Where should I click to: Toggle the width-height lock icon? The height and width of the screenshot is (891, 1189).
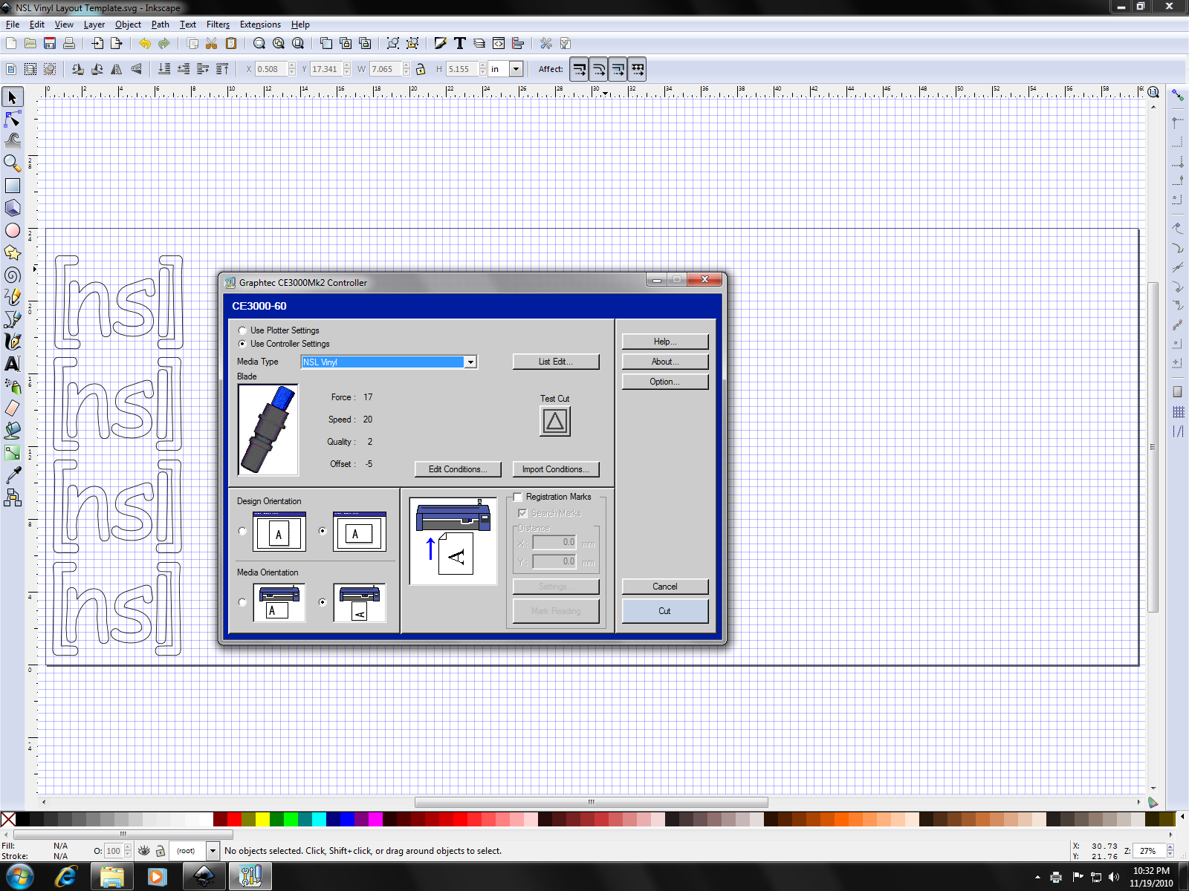pos(421,69)
